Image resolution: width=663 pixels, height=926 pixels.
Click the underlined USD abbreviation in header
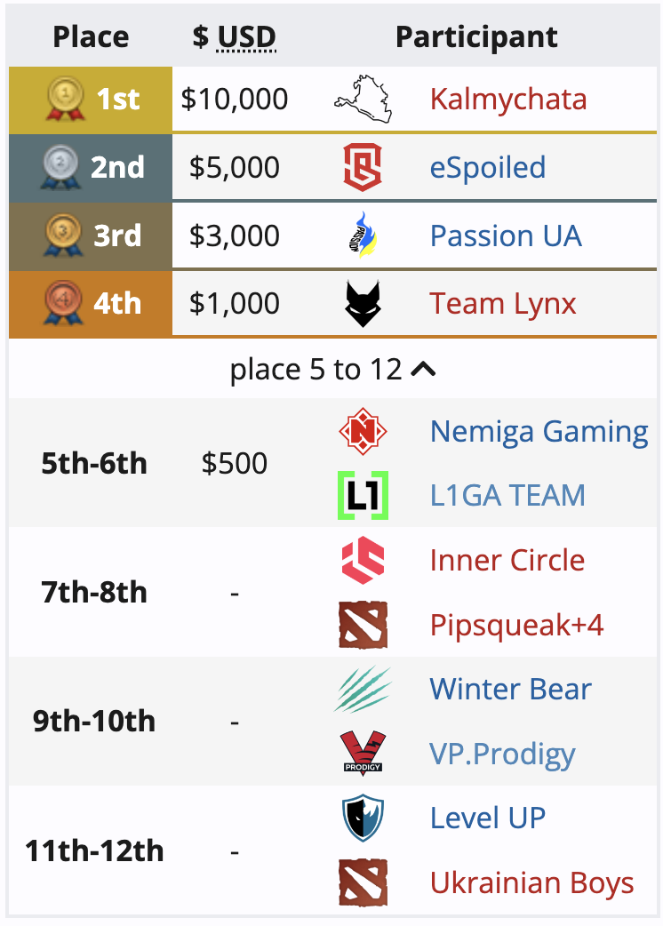point(246,37)
